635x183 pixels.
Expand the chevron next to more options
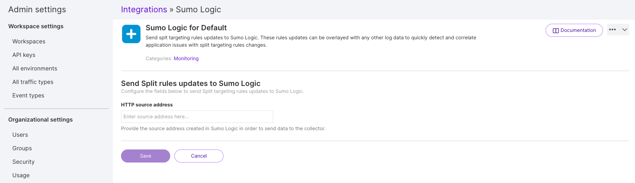point(625,29)
